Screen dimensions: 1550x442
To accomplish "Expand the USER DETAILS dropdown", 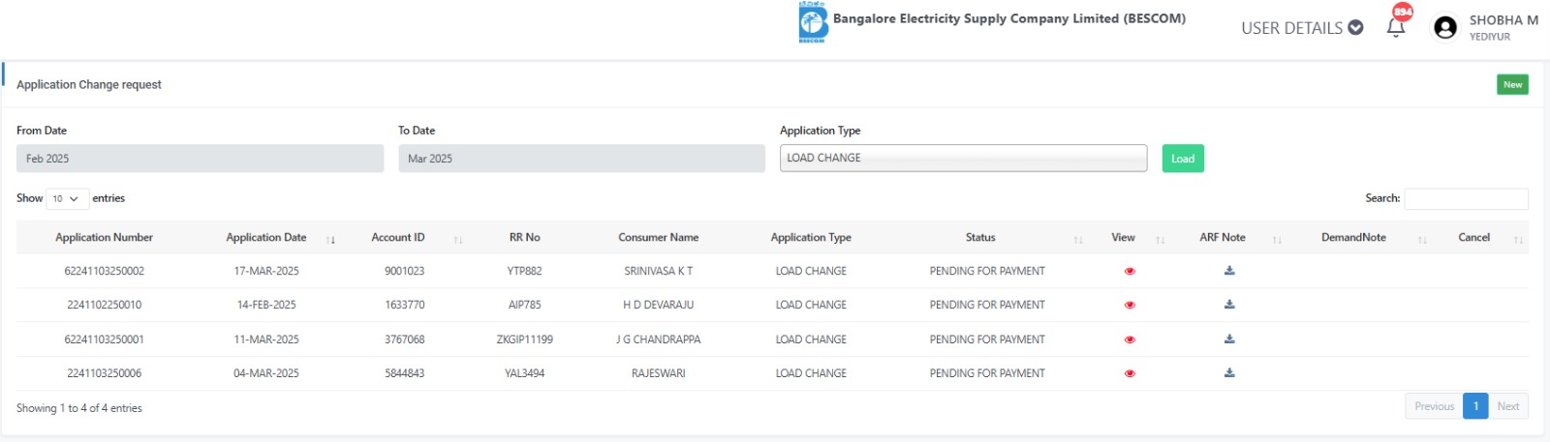I will pos(1302,28).
